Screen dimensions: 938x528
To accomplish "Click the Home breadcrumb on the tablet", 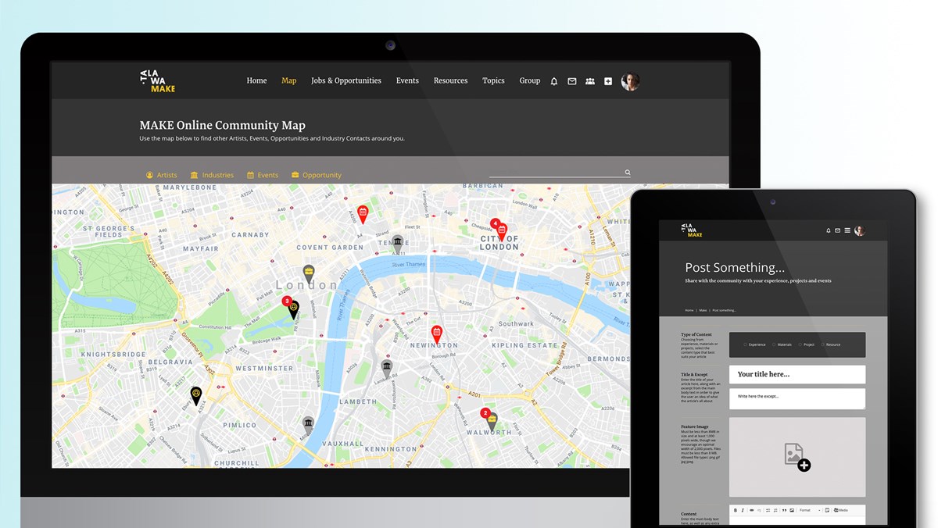I will [x=689, y=310].
